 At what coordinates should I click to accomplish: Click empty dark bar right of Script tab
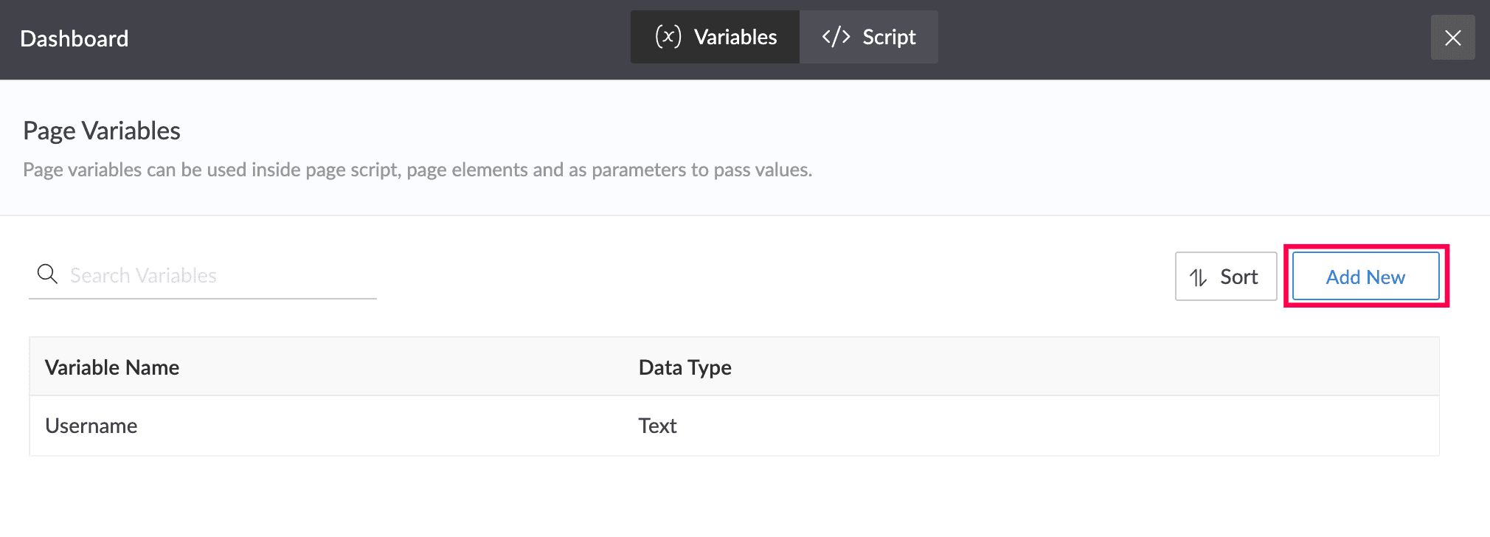pyautogui.click(x=1180, y=38)
